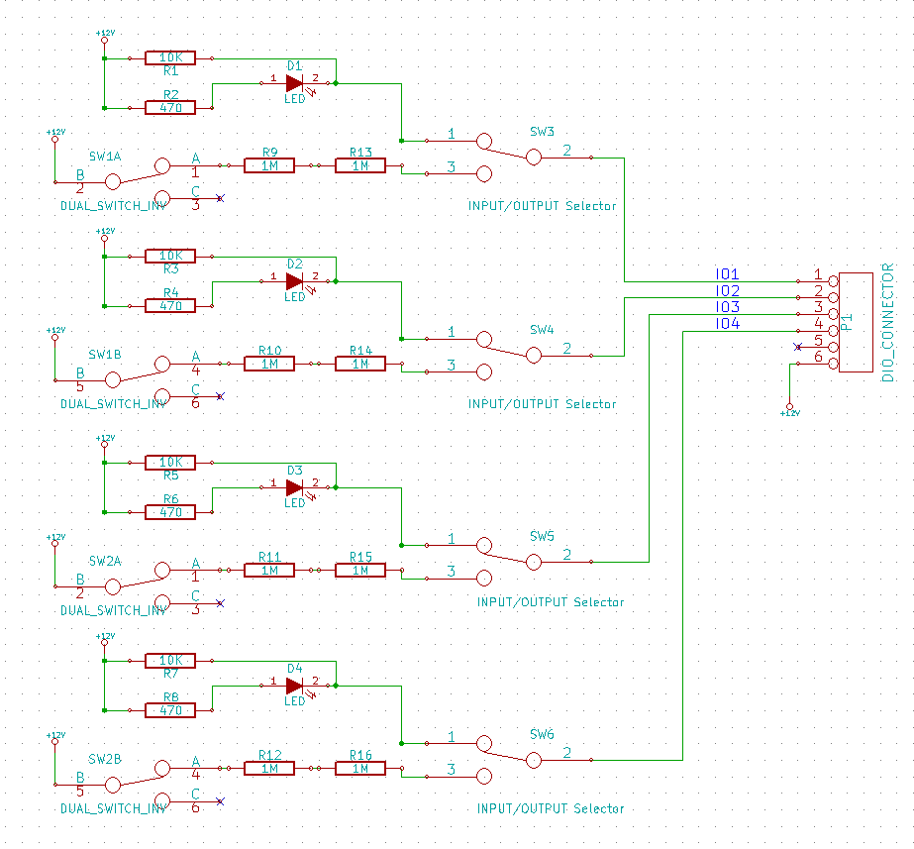Select resistor R11 1M symbol
The height and width of the screenshot is (849, 914).
click(269, 571)
